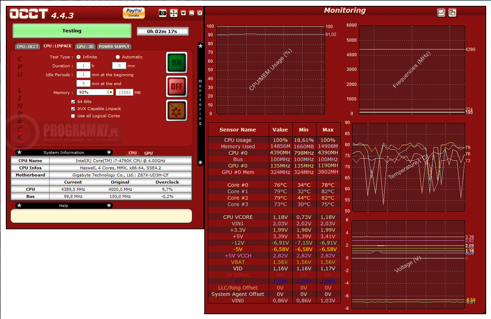Click the round arrow on Monitoring strip

(x=201, y=162)
